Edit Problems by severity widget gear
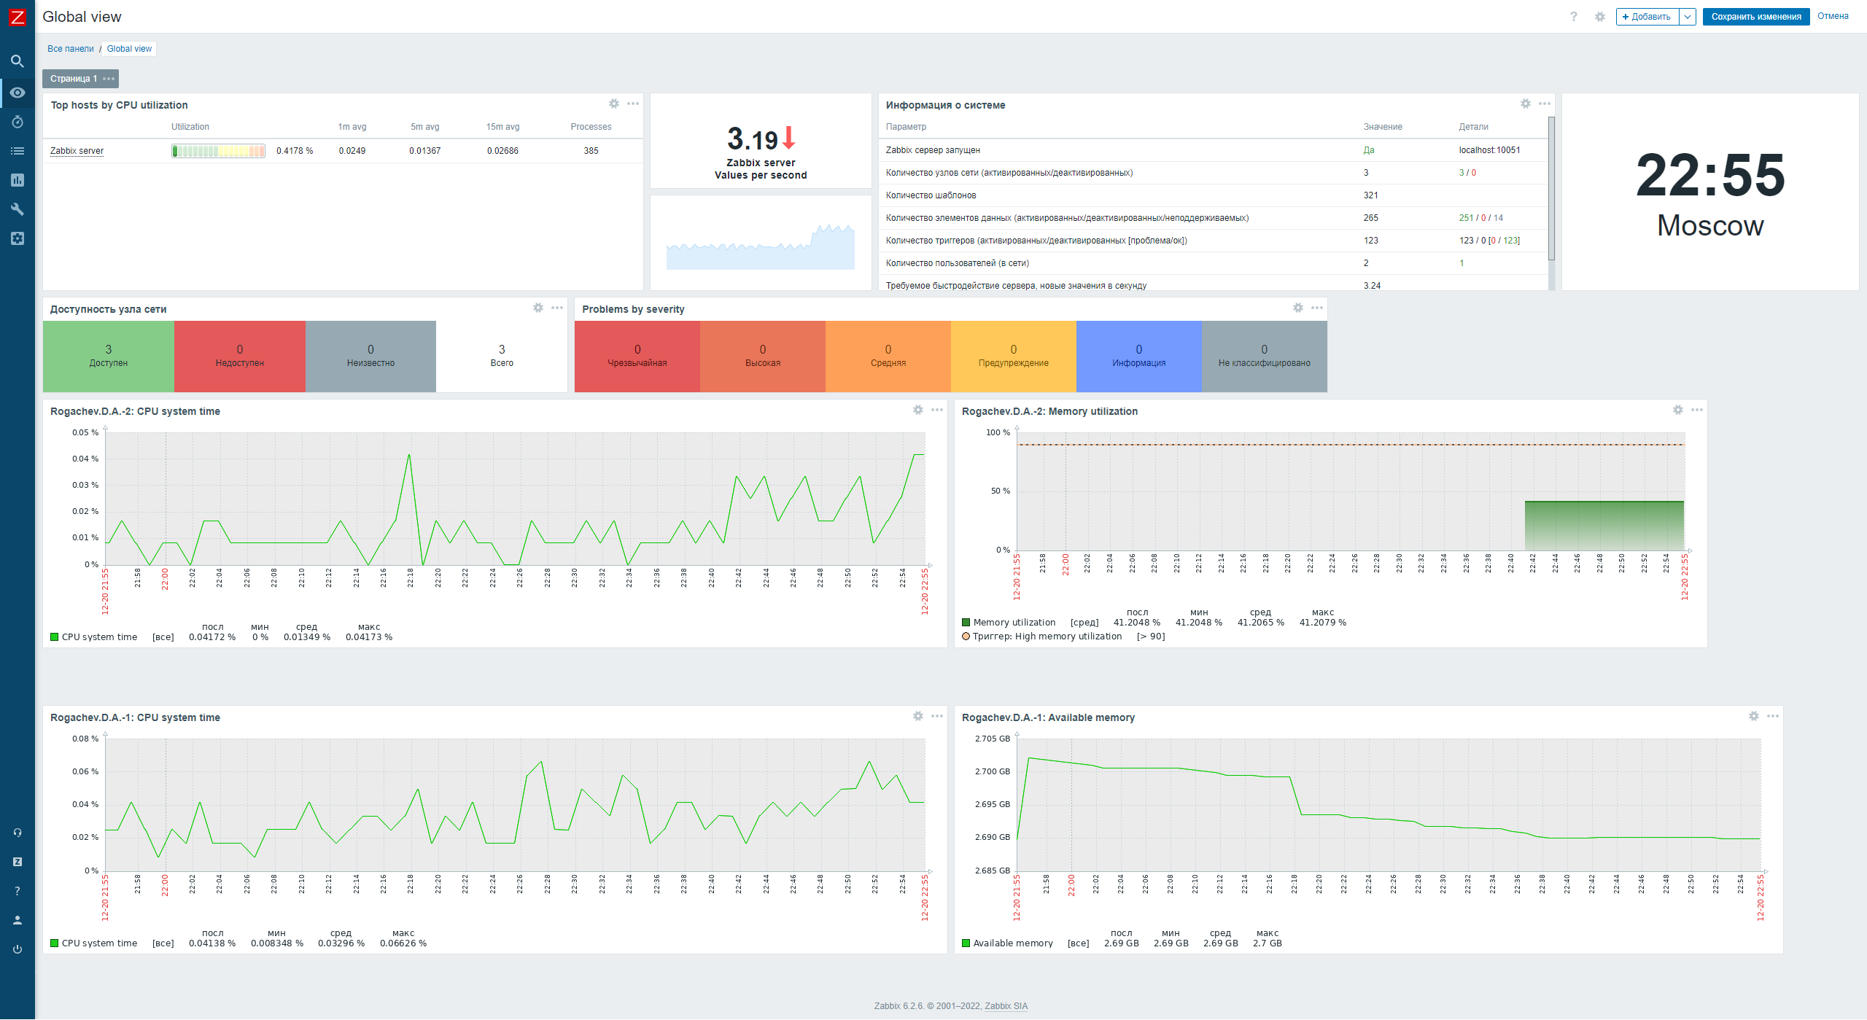This screenshot has height=1020, width=1867. tap(1298, 308)
